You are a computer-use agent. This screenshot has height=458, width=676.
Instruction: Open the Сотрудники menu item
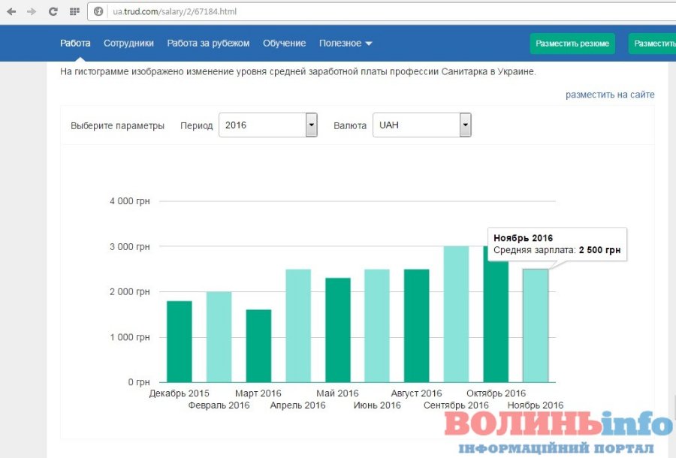[128, 44]
